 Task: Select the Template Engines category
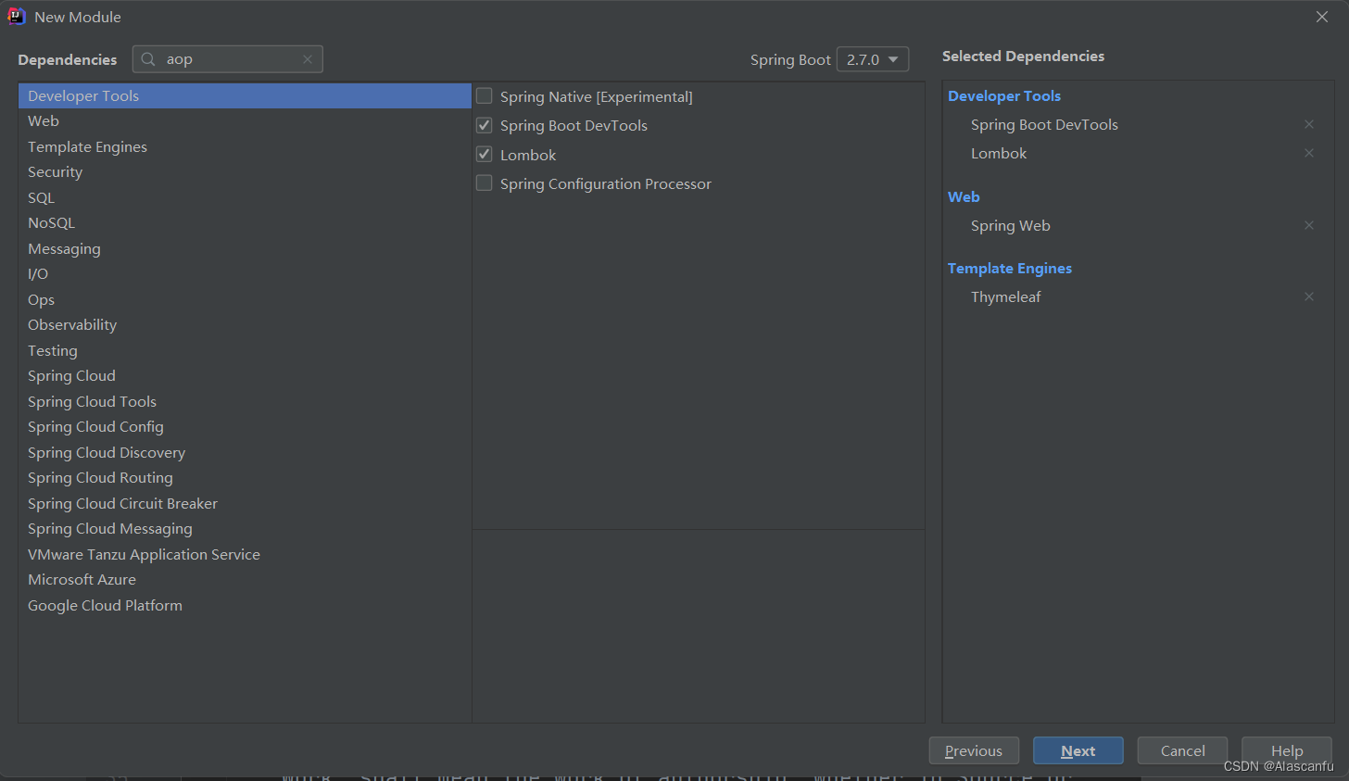point(245,146)
